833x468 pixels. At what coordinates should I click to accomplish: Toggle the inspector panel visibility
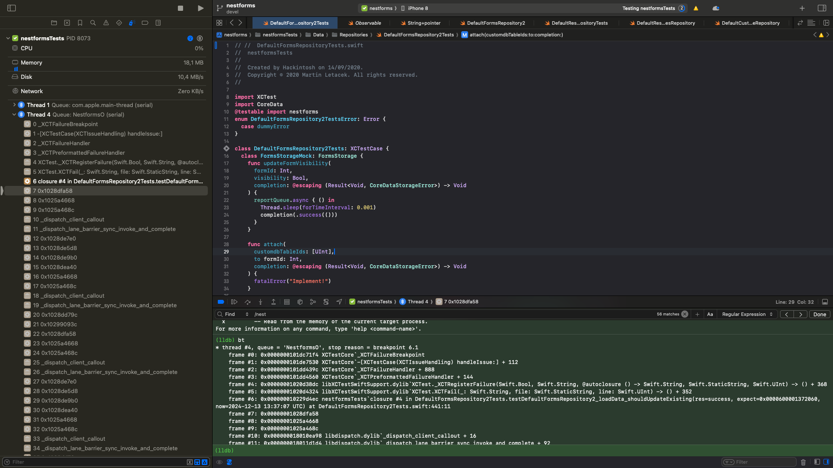click(822, 8)
